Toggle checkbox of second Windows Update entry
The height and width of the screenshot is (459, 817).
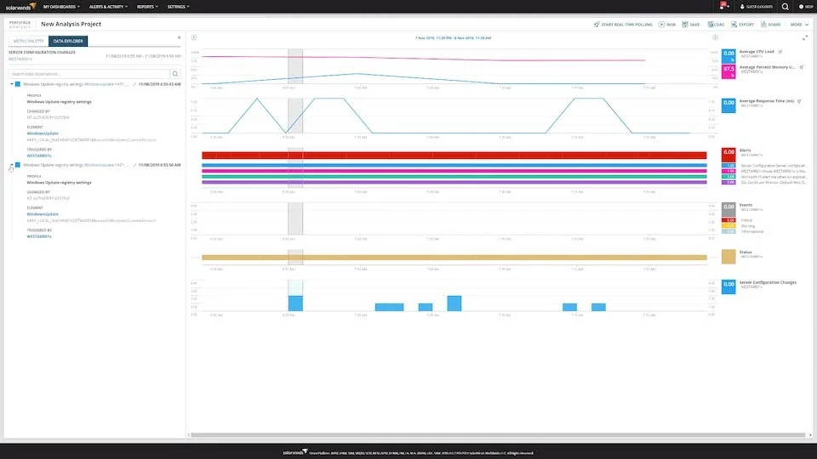tap(18, 165)
